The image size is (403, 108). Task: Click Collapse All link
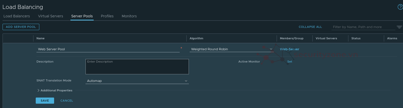[310, 27]
